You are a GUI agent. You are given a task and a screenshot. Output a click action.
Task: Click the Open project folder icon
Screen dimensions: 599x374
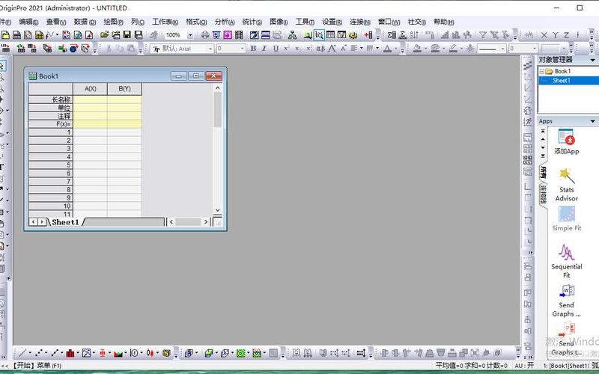[x=104, y=35]
